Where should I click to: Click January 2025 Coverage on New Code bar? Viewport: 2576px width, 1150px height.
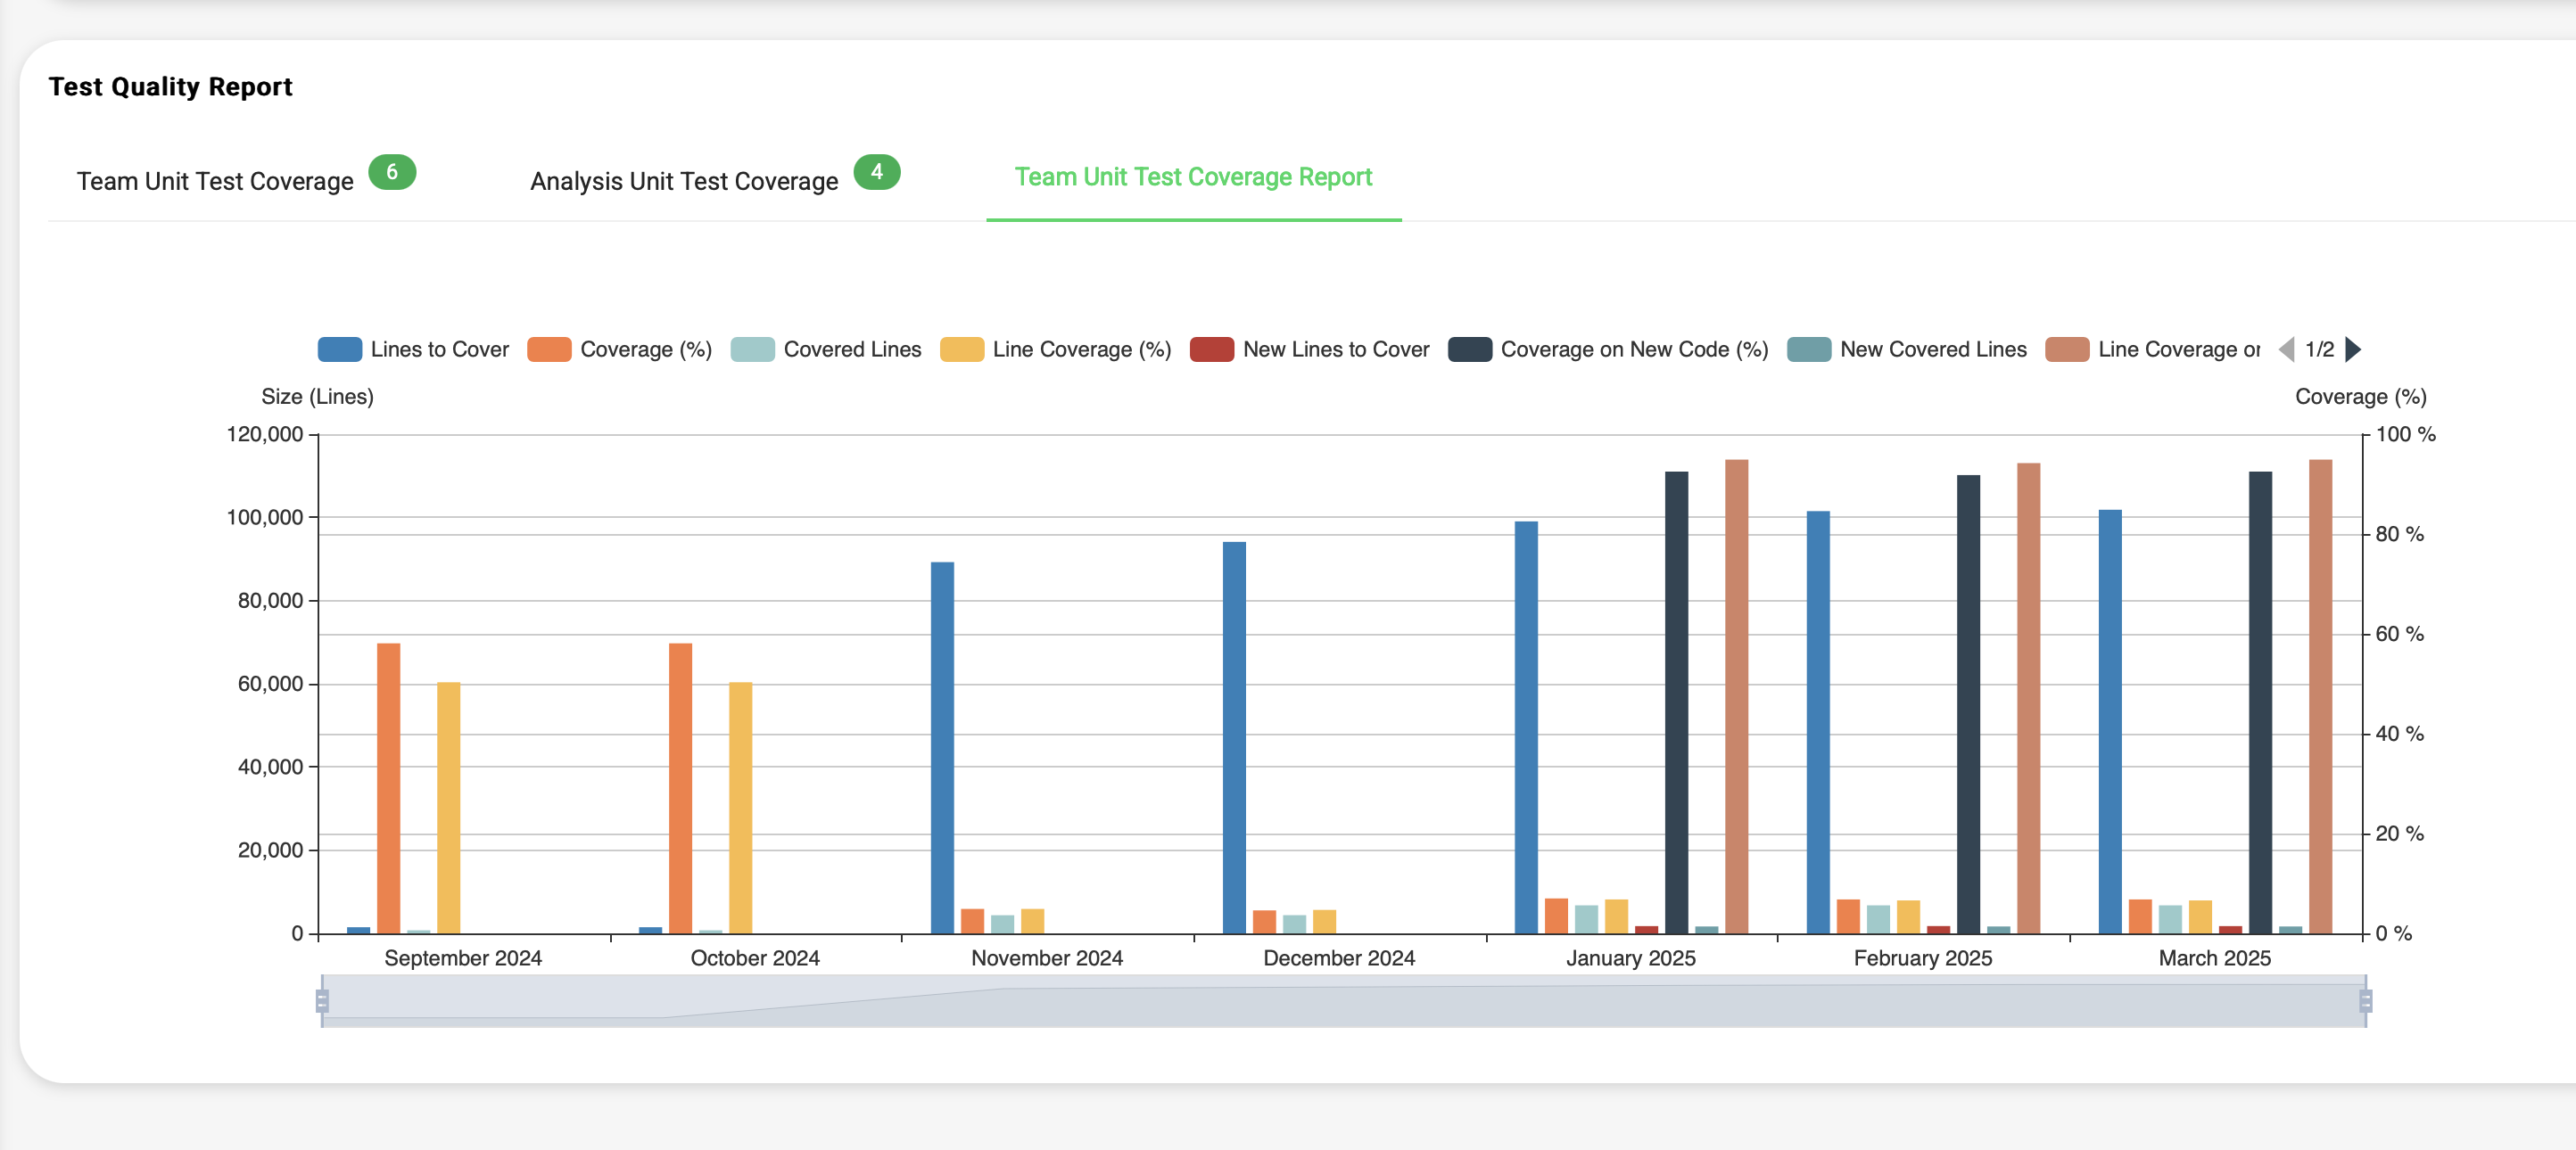1676,700
